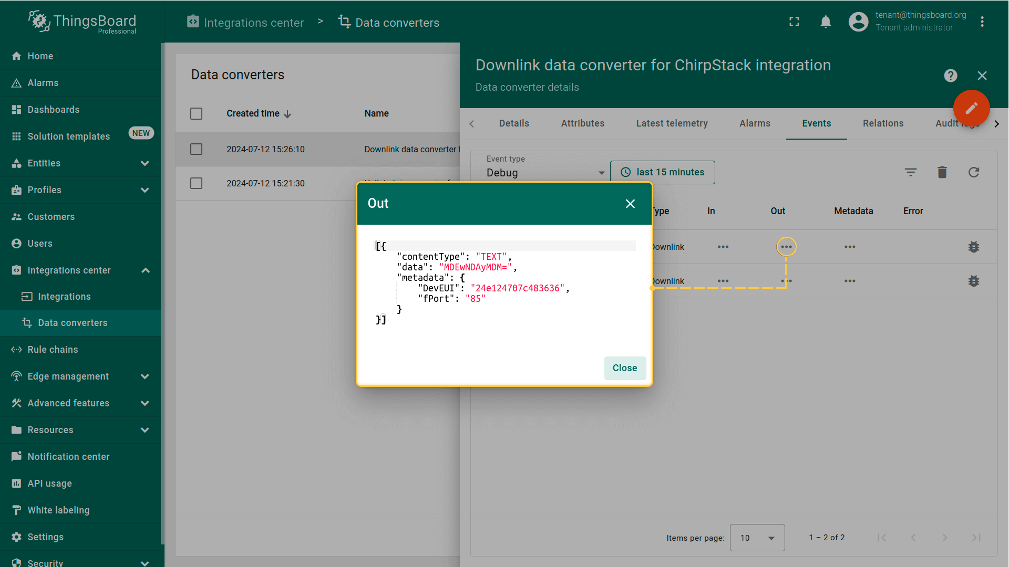
Task: Open the Event type Debug dropdown
Action: (x=544, y=173)
